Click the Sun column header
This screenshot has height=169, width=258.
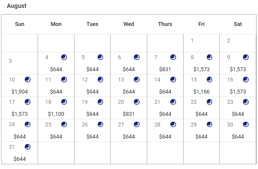(20, 24)
